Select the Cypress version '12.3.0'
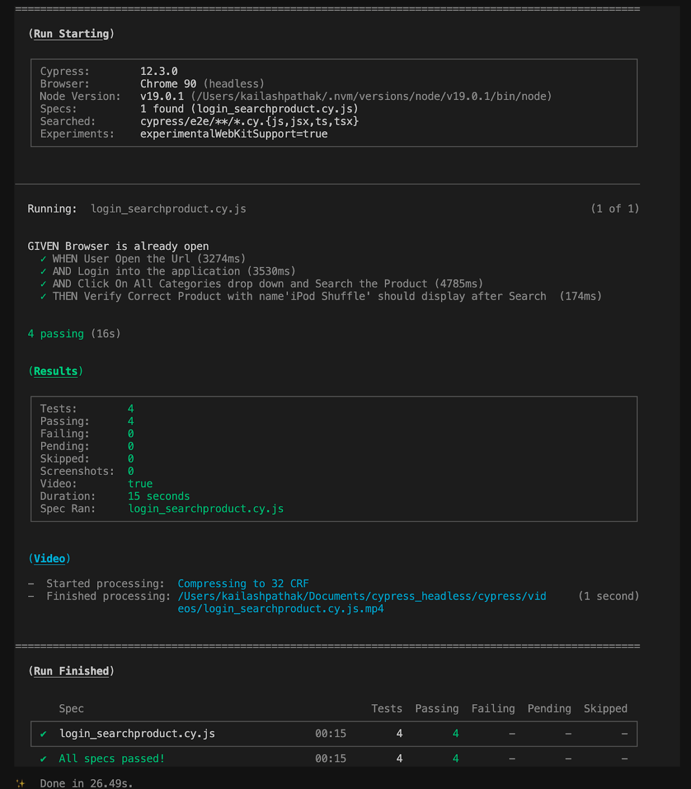This screenshot has height=789, width=691. point(159,72)
